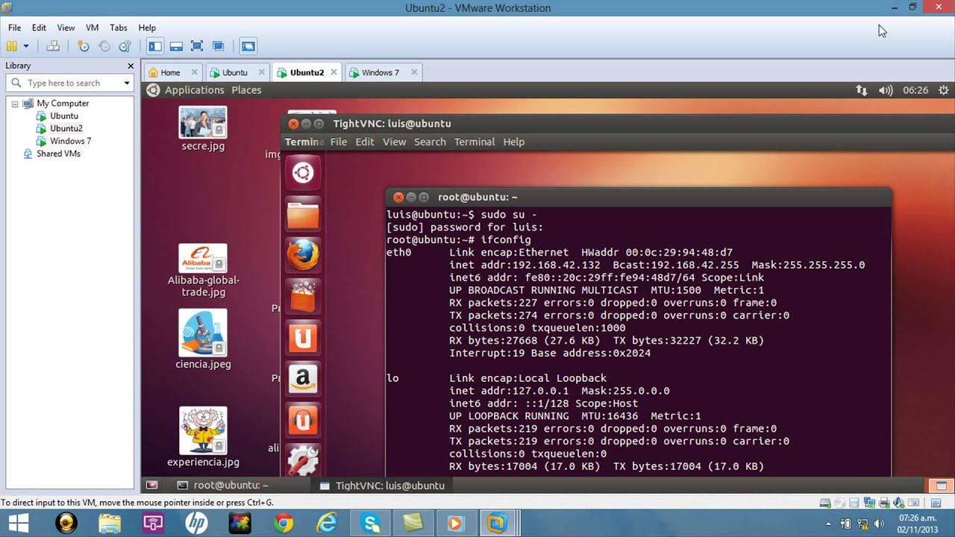Open the File menu in VMware Workstation
This screenshot has height=537, width=955.
[14, 28]
